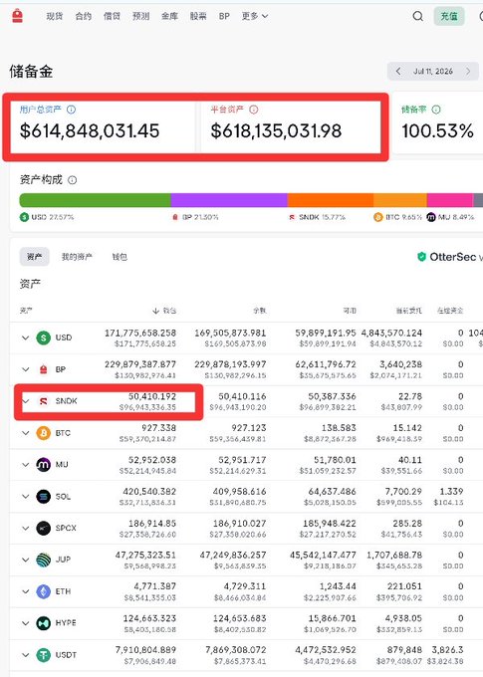Click the BTC coin icon in table

[x=43, y=433]
